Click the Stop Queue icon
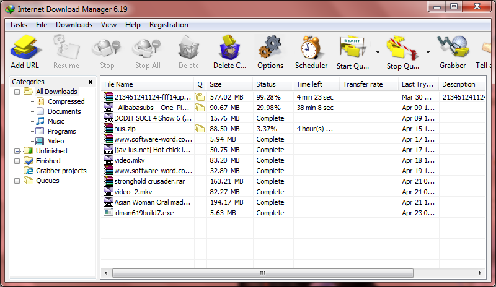The width and height of the screenshot is (496, 287). point(402,48)
